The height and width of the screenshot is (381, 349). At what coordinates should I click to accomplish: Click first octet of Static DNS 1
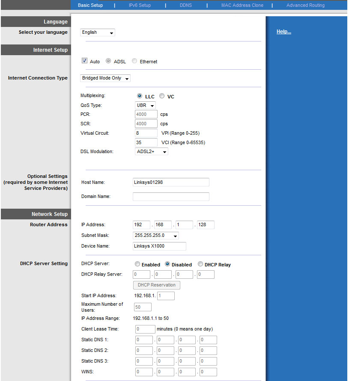[x=144, y=340]
